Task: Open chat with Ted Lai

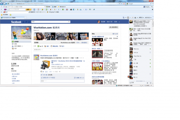Action: tap(140, 53)
